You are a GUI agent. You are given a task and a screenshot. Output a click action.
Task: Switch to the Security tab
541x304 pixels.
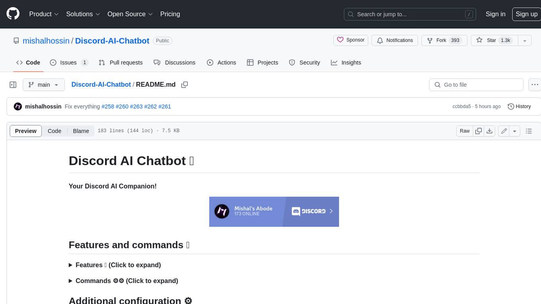(304, 62)
